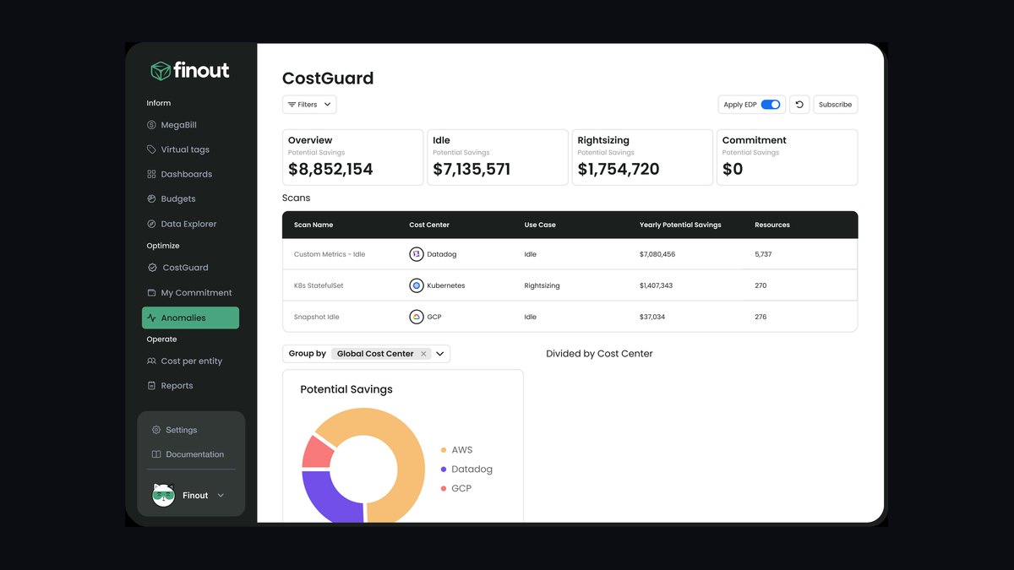This screenshot has width=1014, height=570.
Task: Click the Finout cube logo icon
Action: (160, 71)
